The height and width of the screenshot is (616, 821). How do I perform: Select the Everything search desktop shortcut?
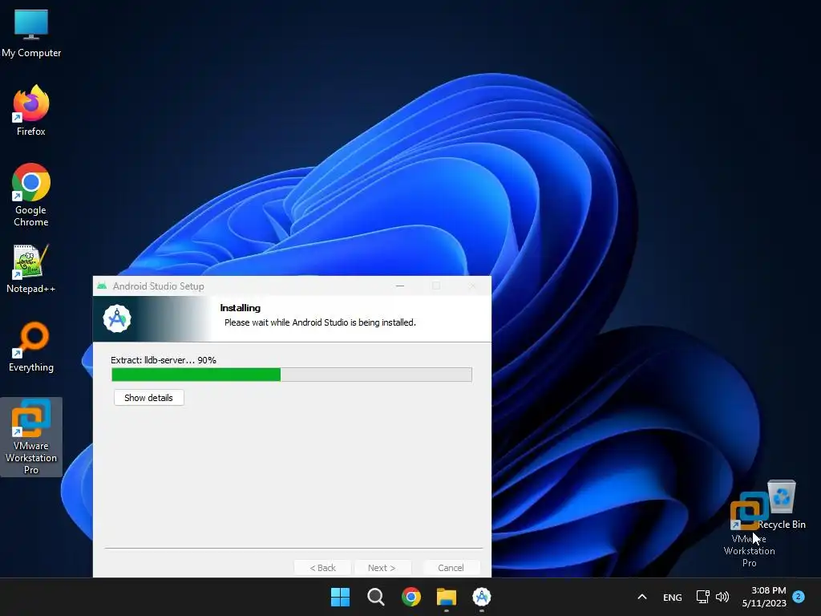pos(31,346)
